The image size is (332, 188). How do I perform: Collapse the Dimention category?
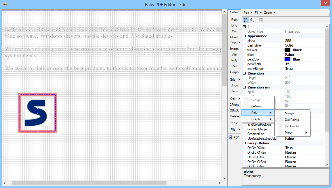click(x=244, y=73)
